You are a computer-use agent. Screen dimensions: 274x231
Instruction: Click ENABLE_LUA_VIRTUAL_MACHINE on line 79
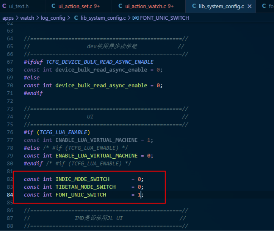pos(97,156)
